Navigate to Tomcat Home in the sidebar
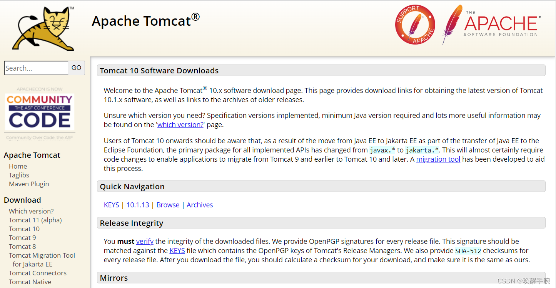 pos(18,166)
